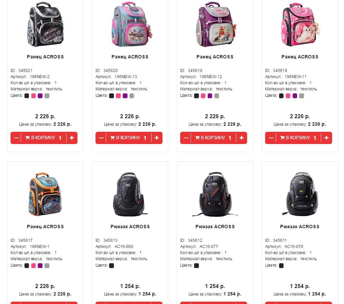Open Рюкзак ACROSS title link for 345611

pyautogui.click(x=300, y=227)
